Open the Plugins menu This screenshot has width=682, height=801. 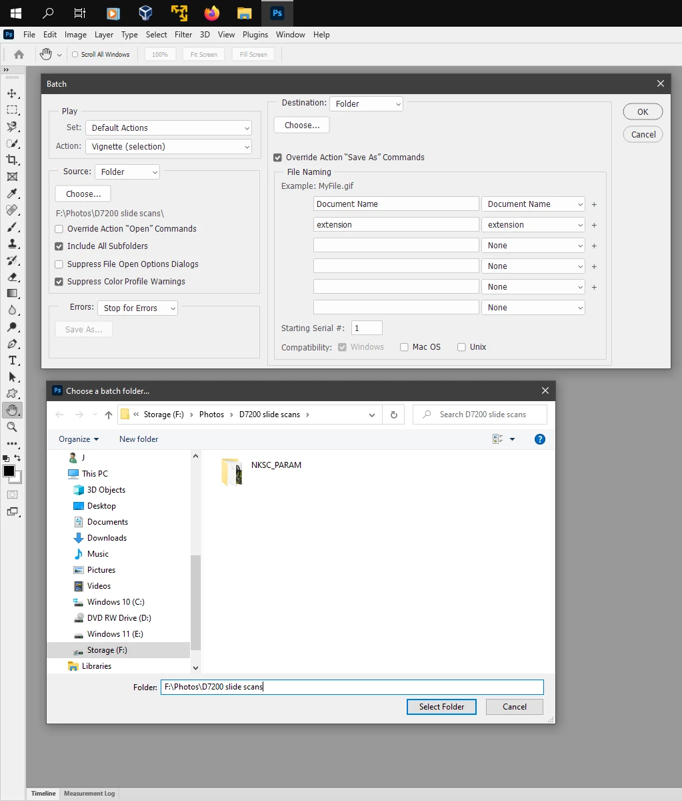click(x=255, y=35)
